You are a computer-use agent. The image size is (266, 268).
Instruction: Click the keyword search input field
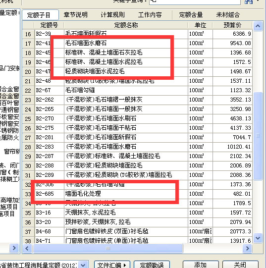click(195, 1)
